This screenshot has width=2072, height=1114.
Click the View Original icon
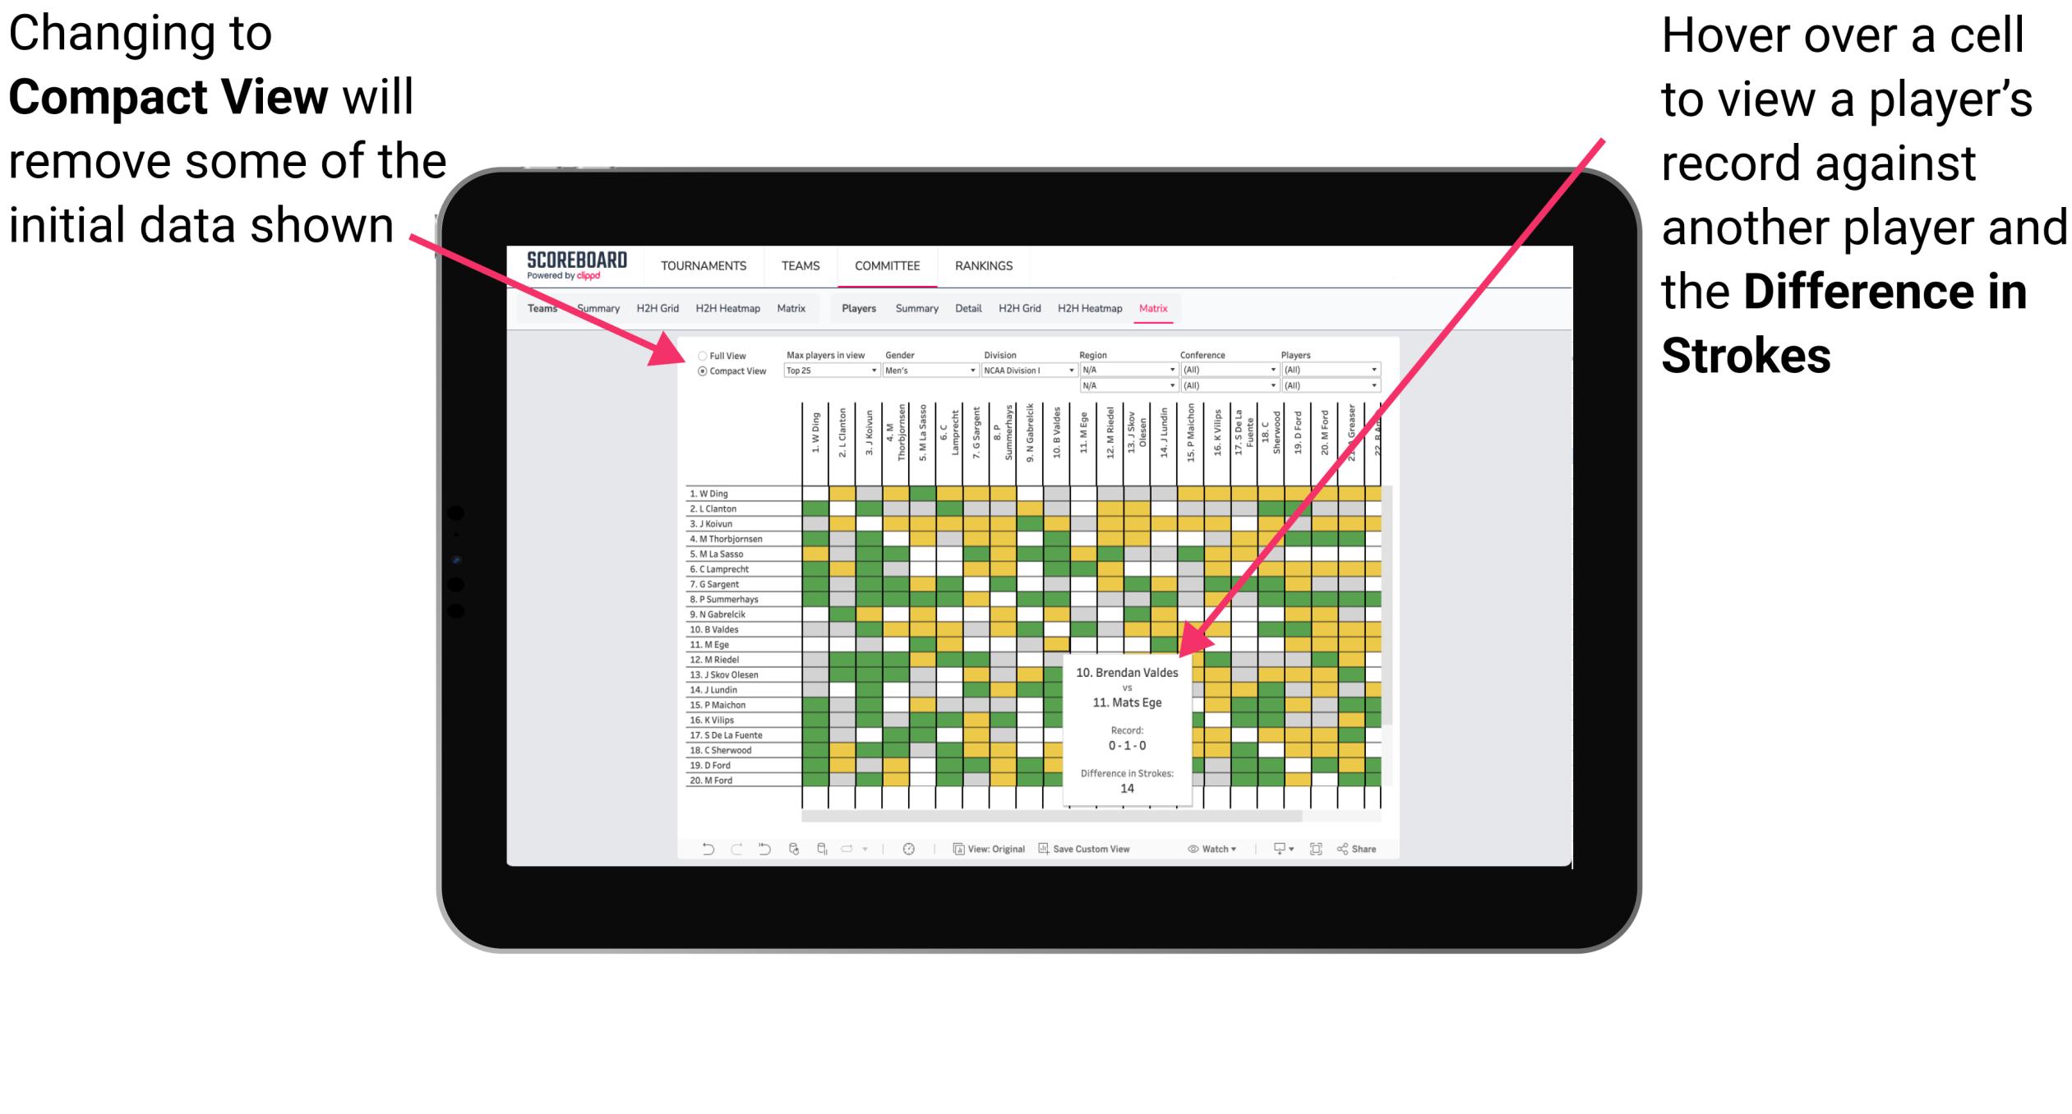click(x=957, y=846)
